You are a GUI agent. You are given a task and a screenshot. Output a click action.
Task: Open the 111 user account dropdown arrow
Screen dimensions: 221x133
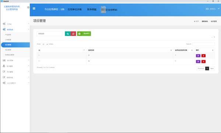pos(218,8)
